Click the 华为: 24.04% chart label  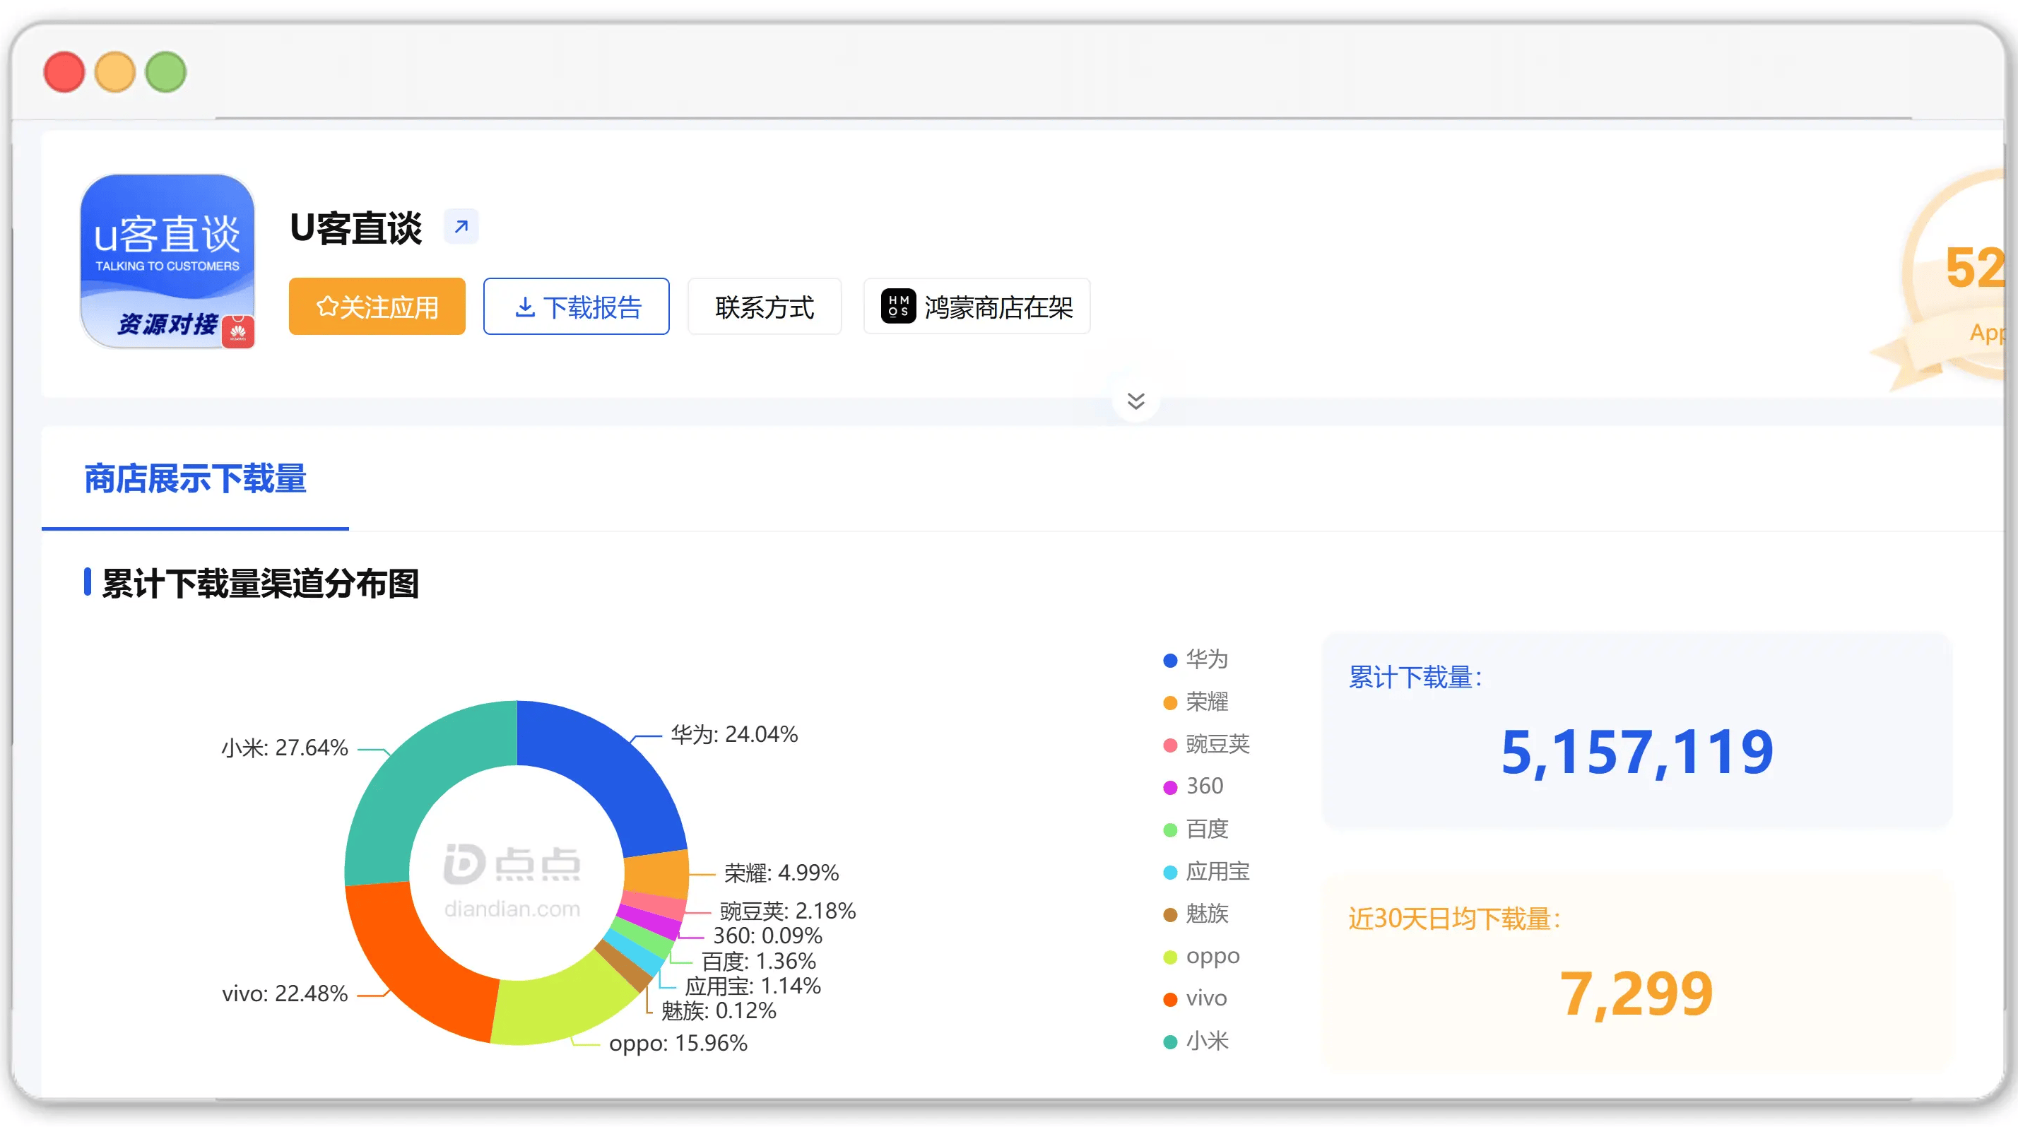(x=734, y=735)
